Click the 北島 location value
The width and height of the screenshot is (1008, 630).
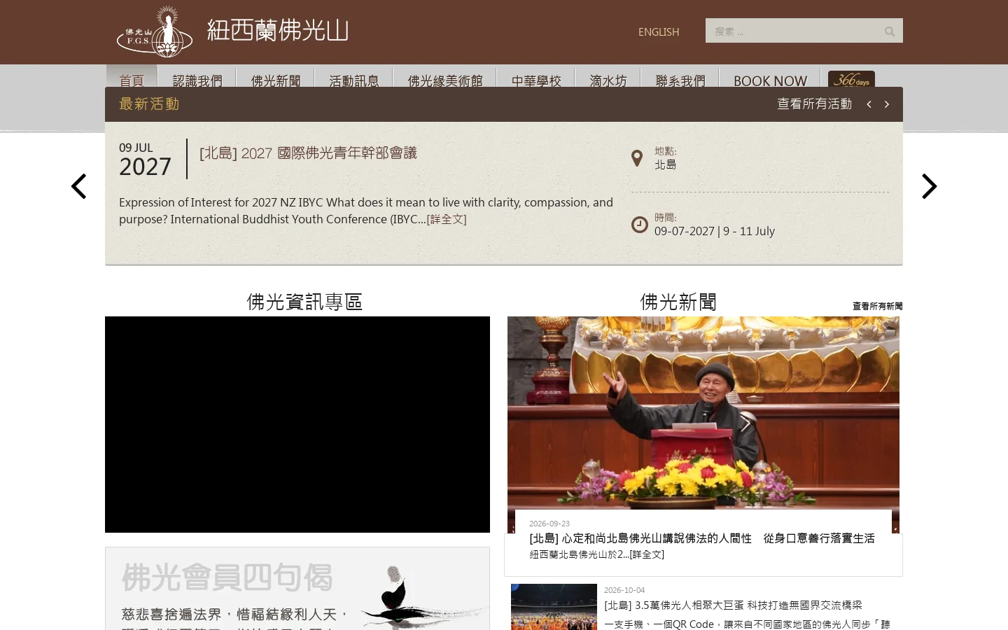[x=666, y=164]
